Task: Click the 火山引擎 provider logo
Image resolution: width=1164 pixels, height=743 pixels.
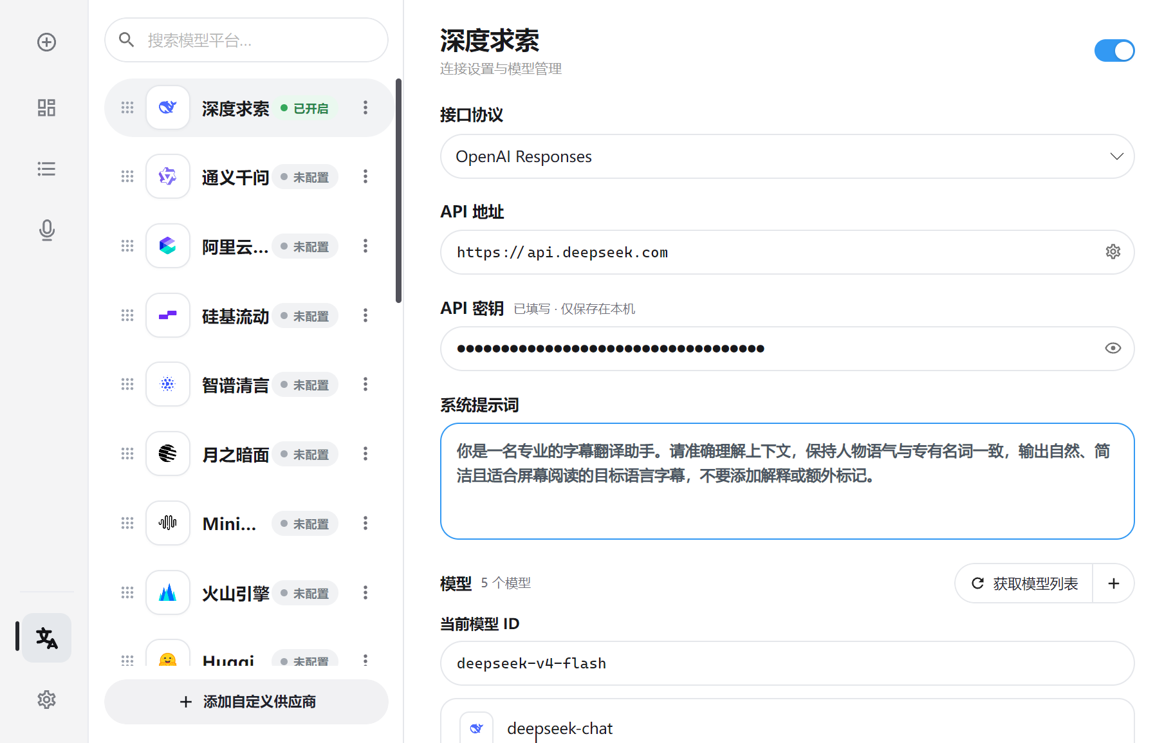Action: [x=168, y=592]
